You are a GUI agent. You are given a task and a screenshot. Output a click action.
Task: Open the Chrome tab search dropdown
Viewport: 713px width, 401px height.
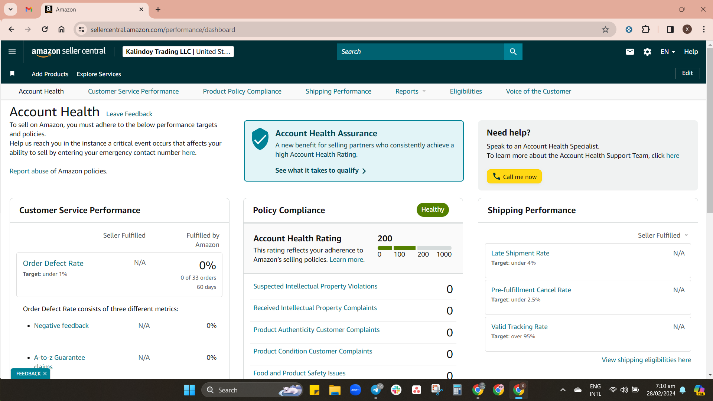click(10, 9)
